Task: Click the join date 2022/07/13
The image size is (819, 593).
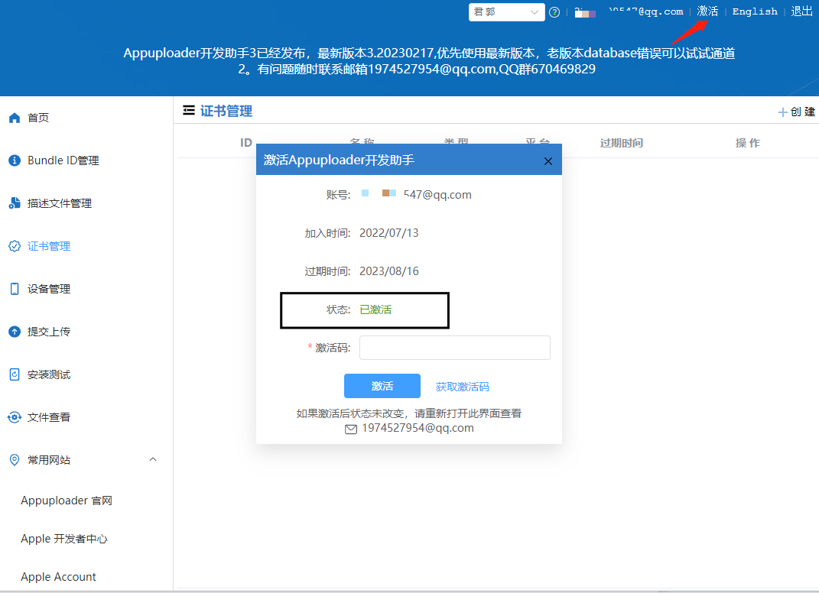Action: pos(389,233)
